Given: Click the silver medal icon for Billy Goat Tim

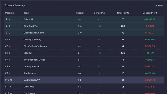Looking at the screenshot, I should (7, 26).
